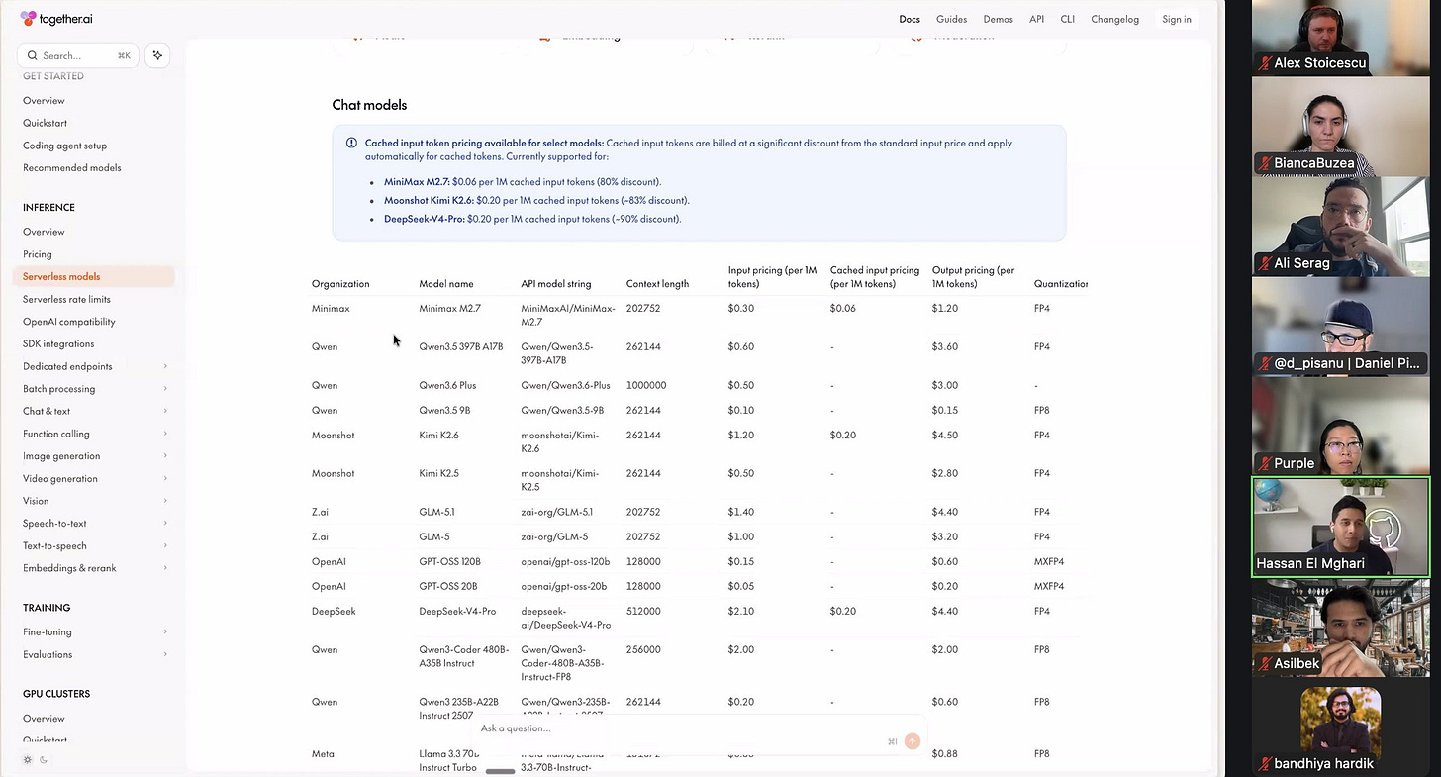The height and width of the screenshot is (777, 1441).
Task: Click the Cached input pricing column header
Action: tap(875, 277)
